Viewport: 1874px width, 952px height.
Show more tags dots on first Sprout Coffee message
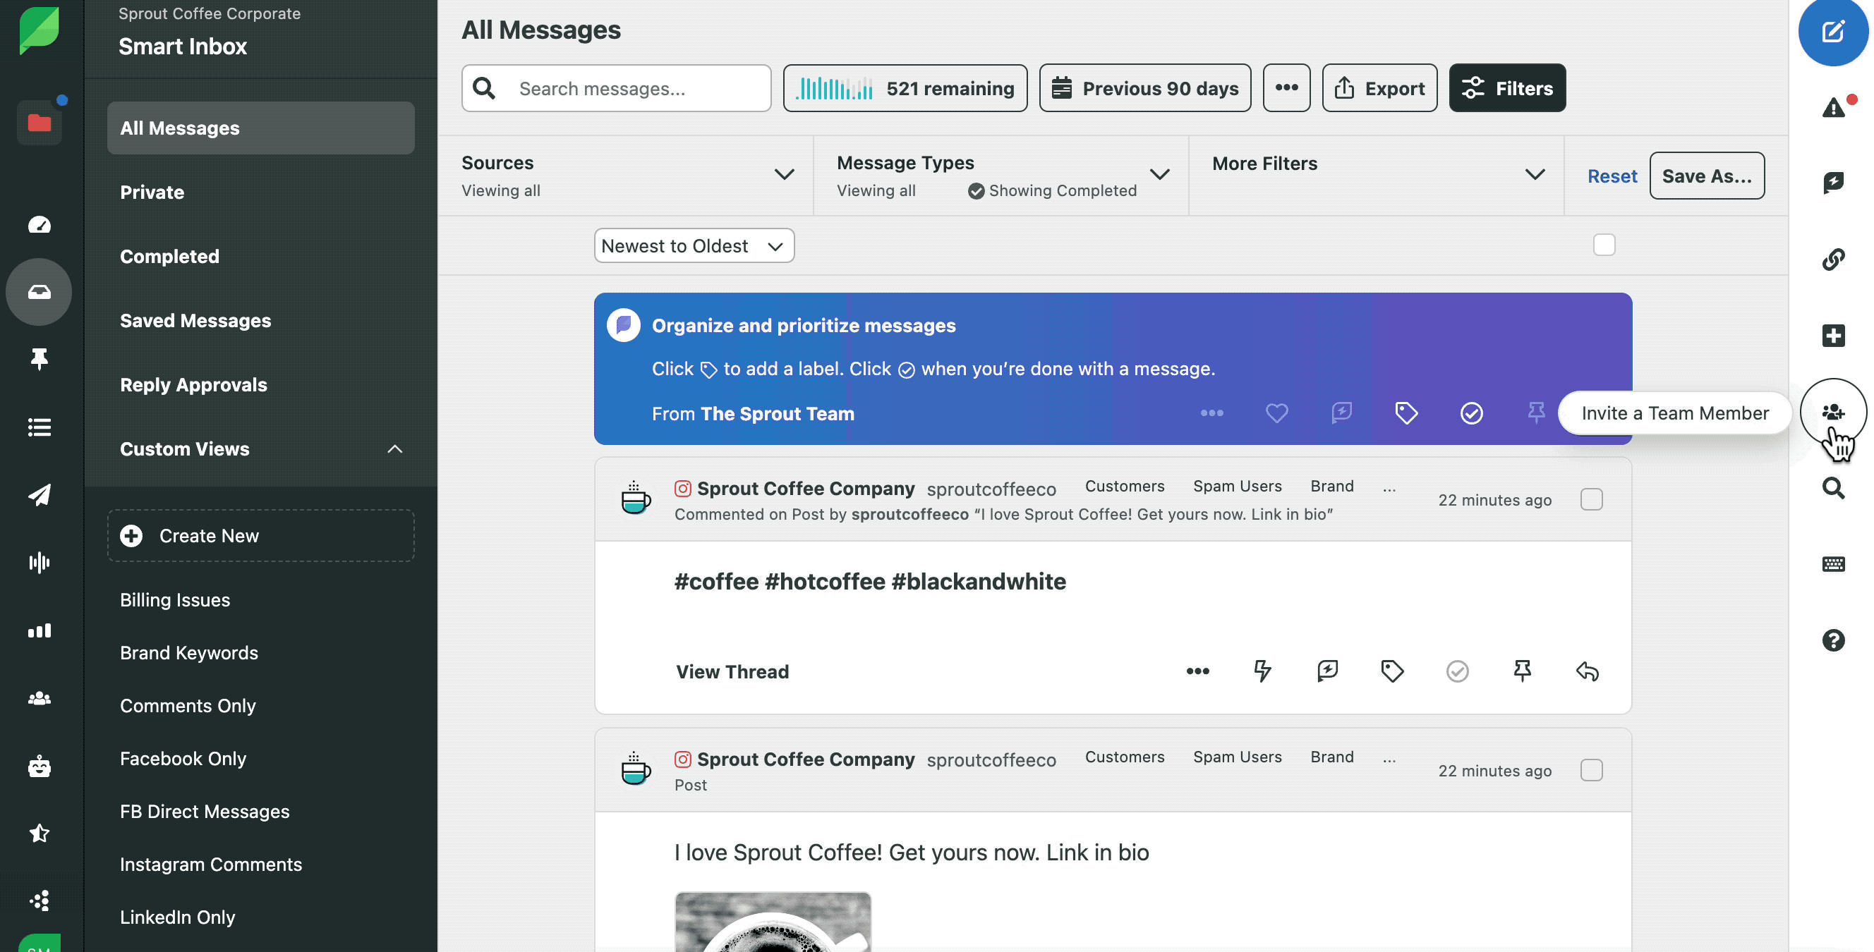(x=1389, y=487)
